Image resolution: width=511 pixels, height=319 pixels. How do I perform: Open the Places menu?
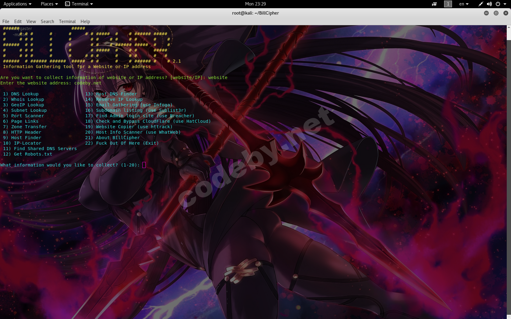49,4
